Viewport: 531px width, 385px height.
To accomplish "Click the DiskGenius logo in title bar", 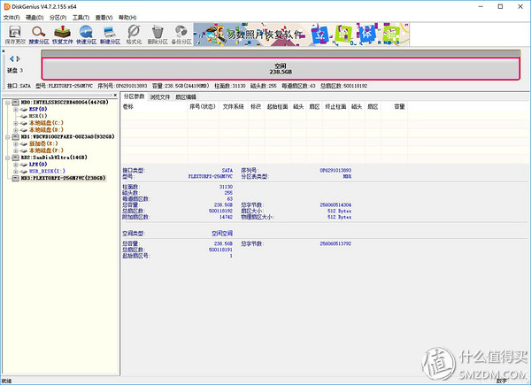I will (6, 6).
